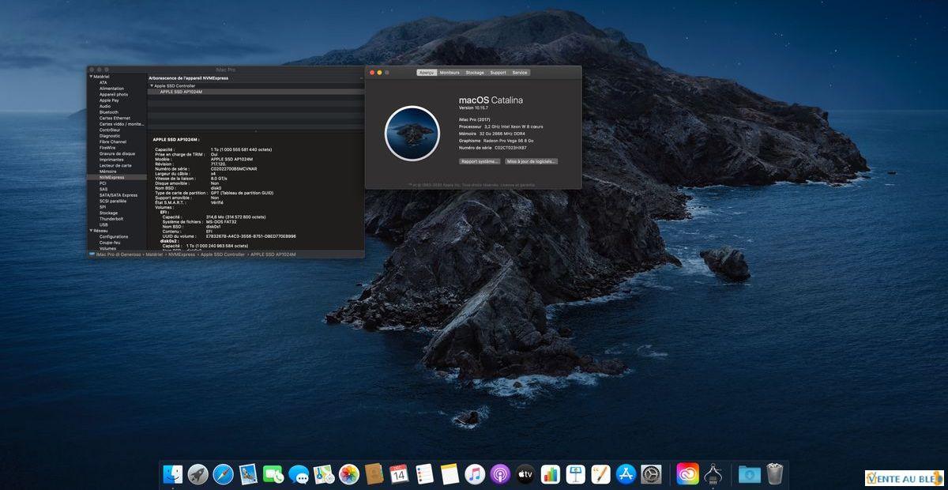Select Thunderbolt in sidebar

pyautogui.click(x=111, y=219)
